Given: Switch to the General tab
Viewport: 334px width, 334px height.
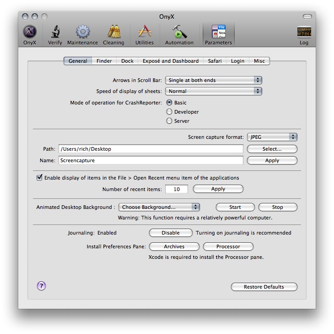Looking at the screenshot, I should click(x=78, y=61).
